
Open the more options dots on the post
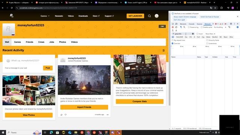click(108, 115)
